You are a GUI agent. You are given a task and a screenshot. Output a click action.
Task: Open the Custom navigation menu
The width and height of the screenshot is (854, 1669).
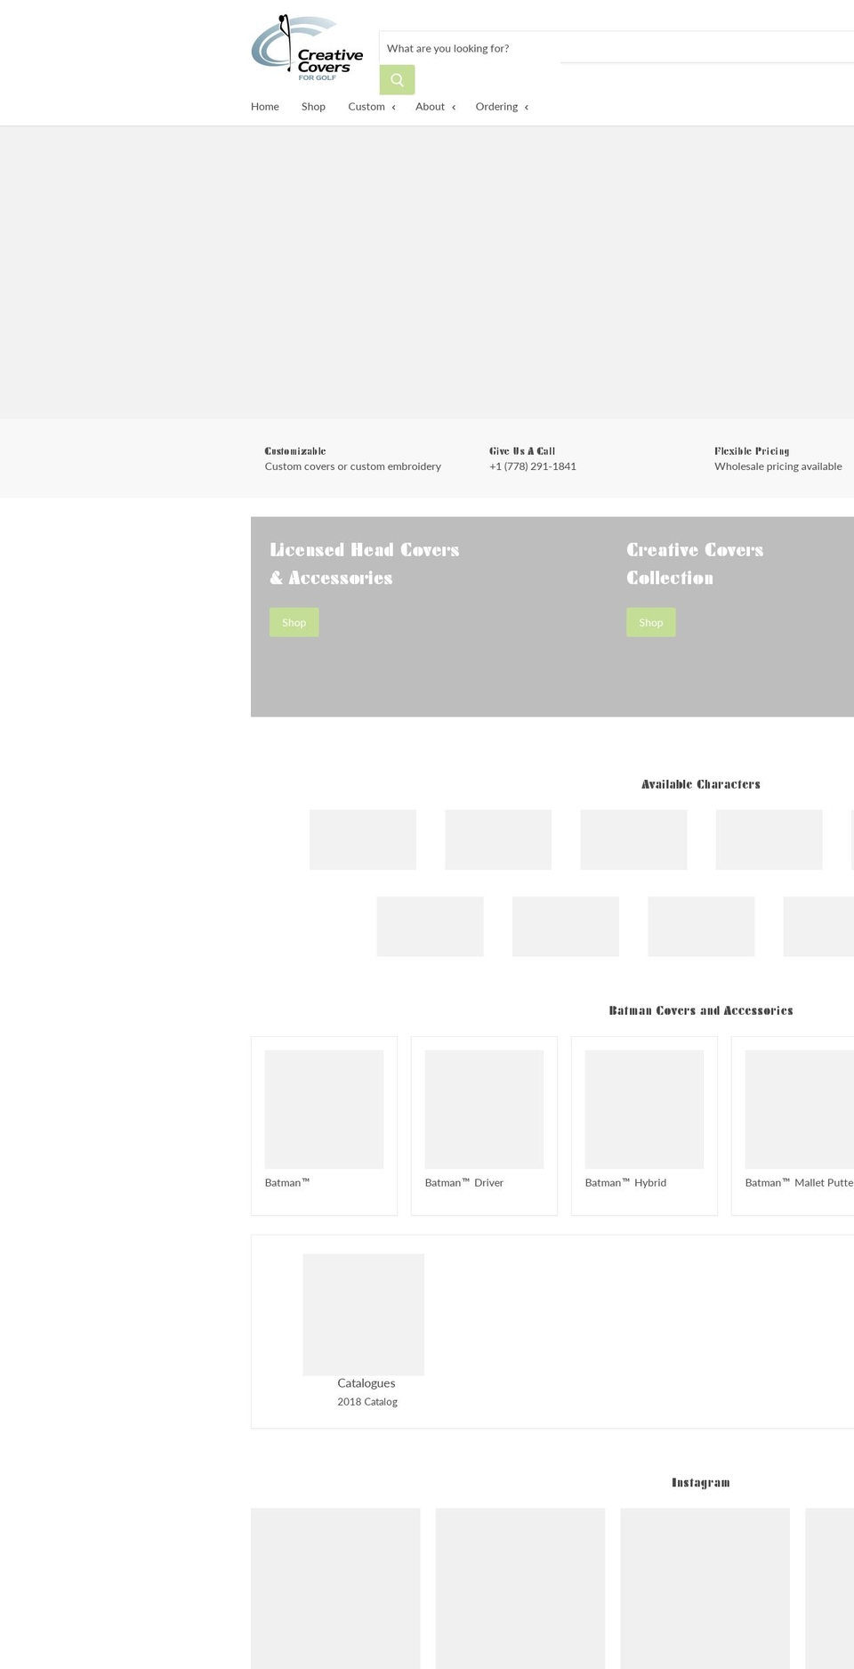[367, 107]
